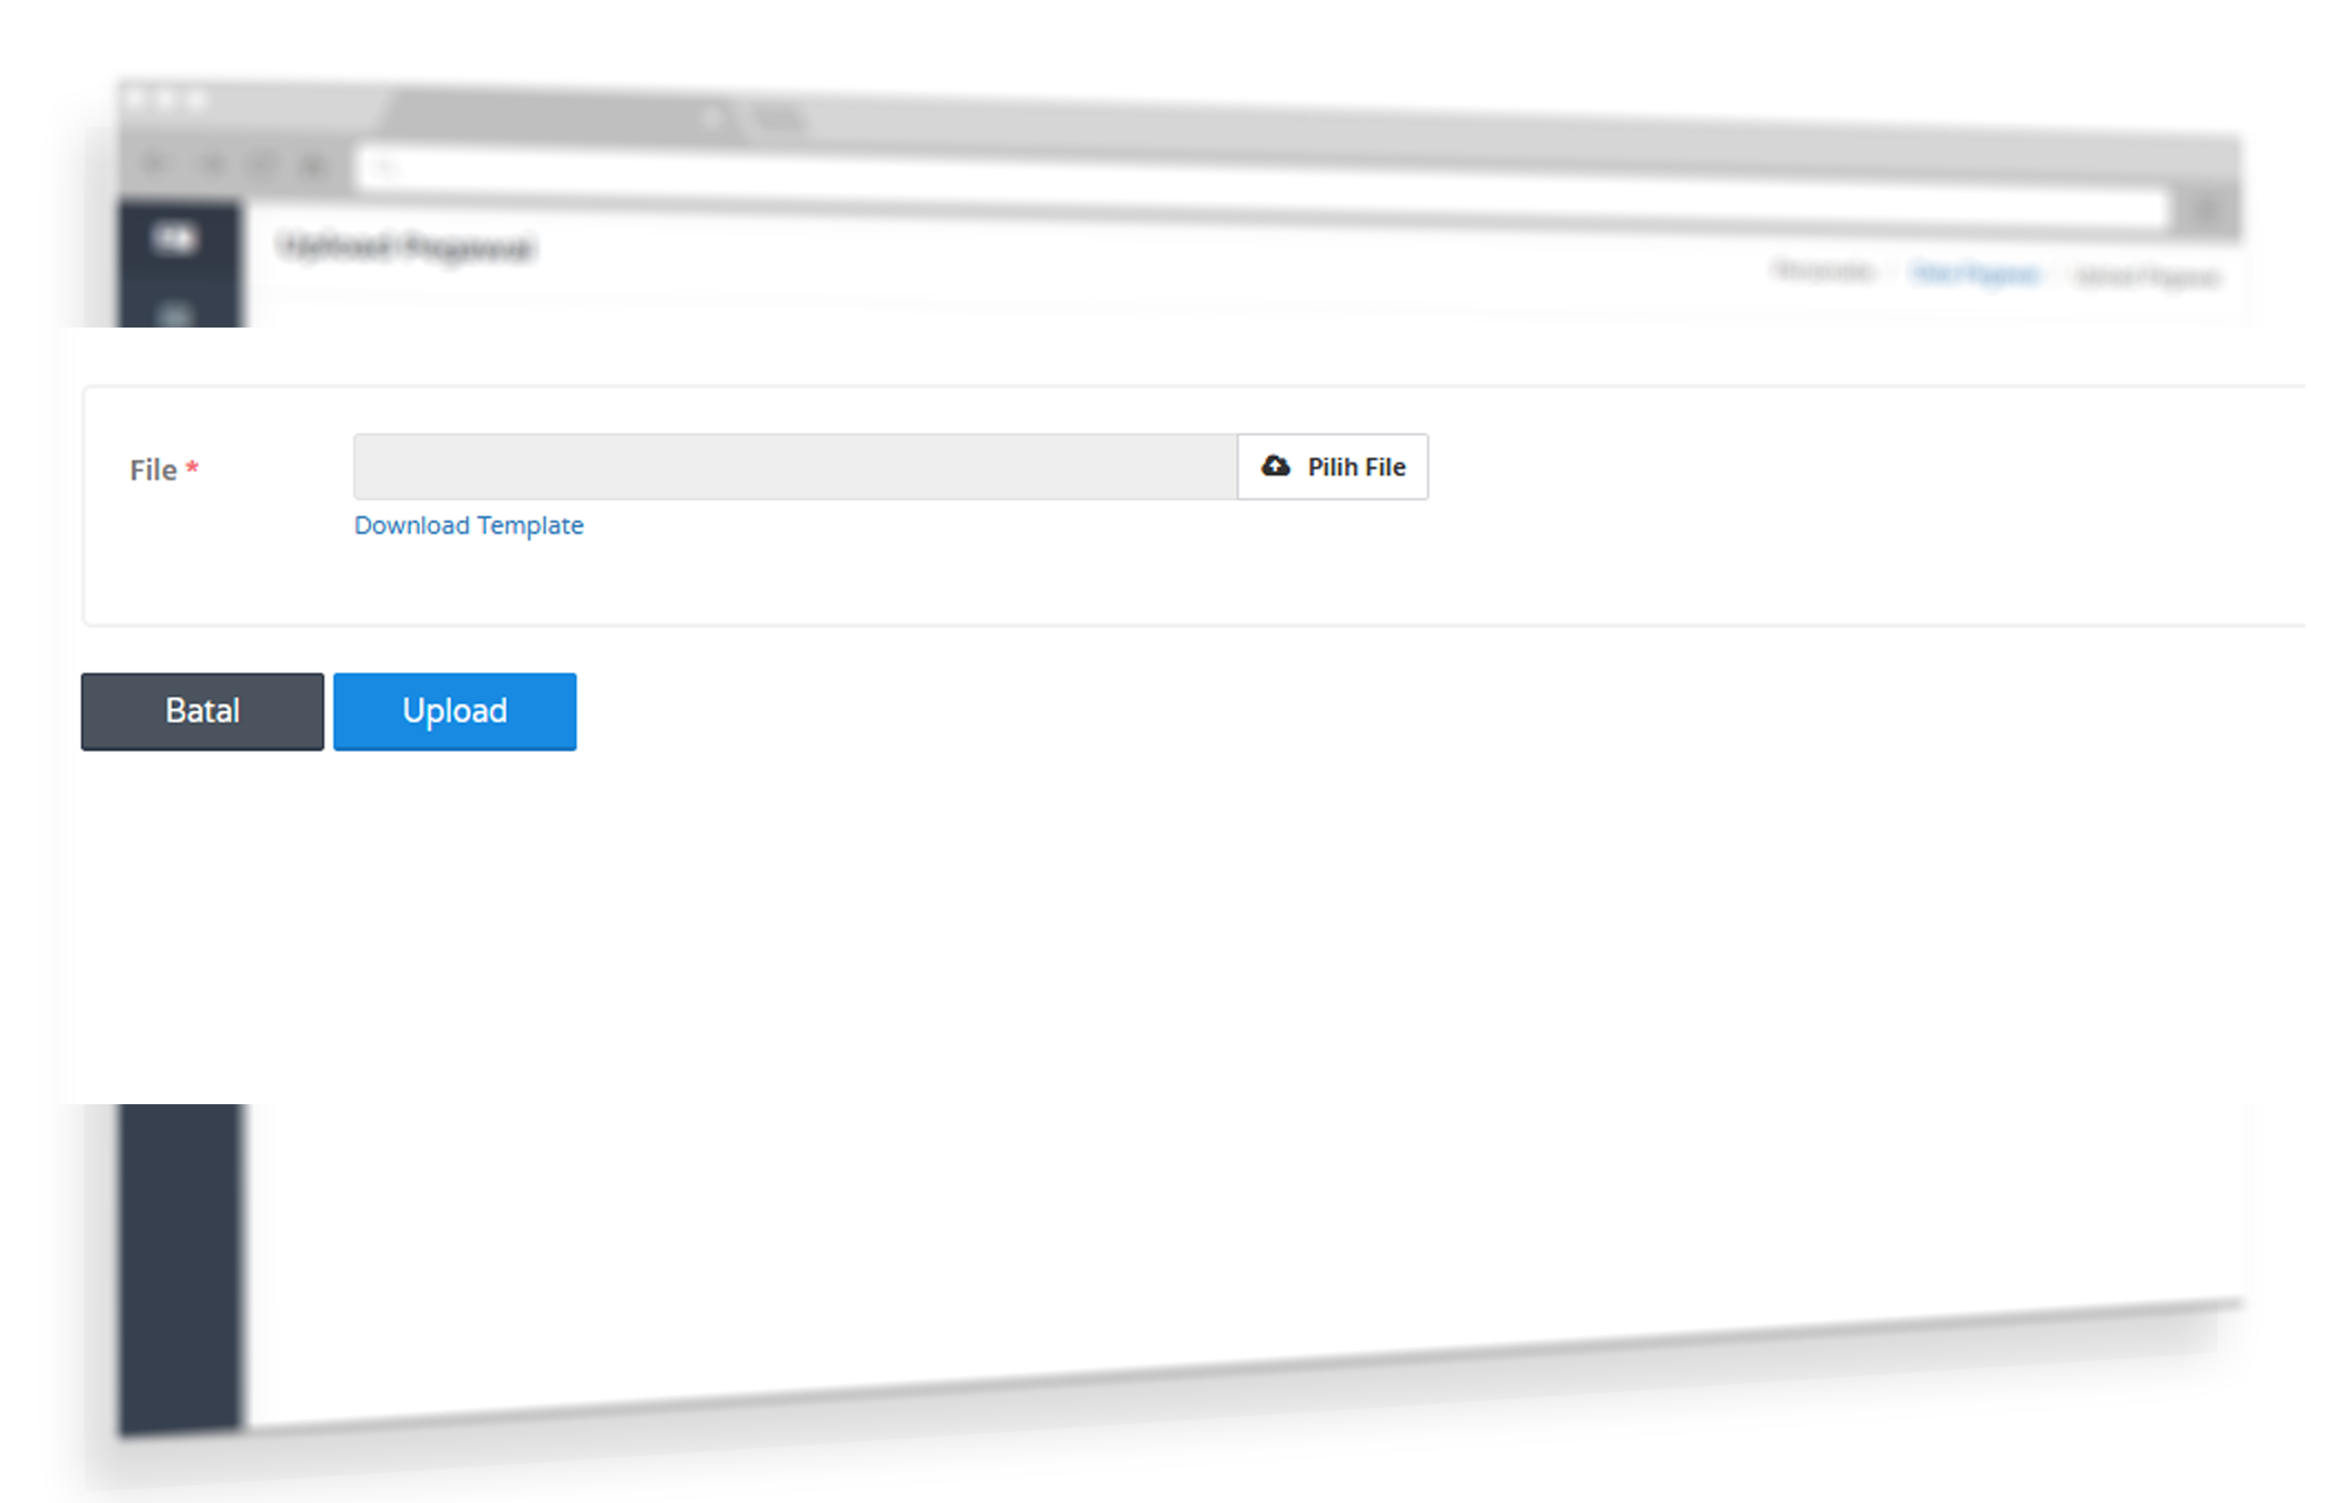Click the dark Batal cancel button
2347x1503 pixels.
tap(202, 712)
